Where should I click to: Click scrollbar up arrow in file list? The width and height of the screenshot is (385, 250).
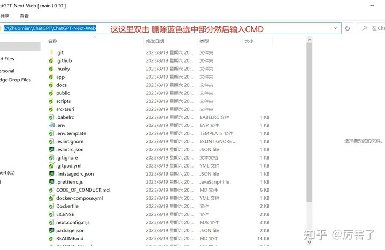(310, 39)
